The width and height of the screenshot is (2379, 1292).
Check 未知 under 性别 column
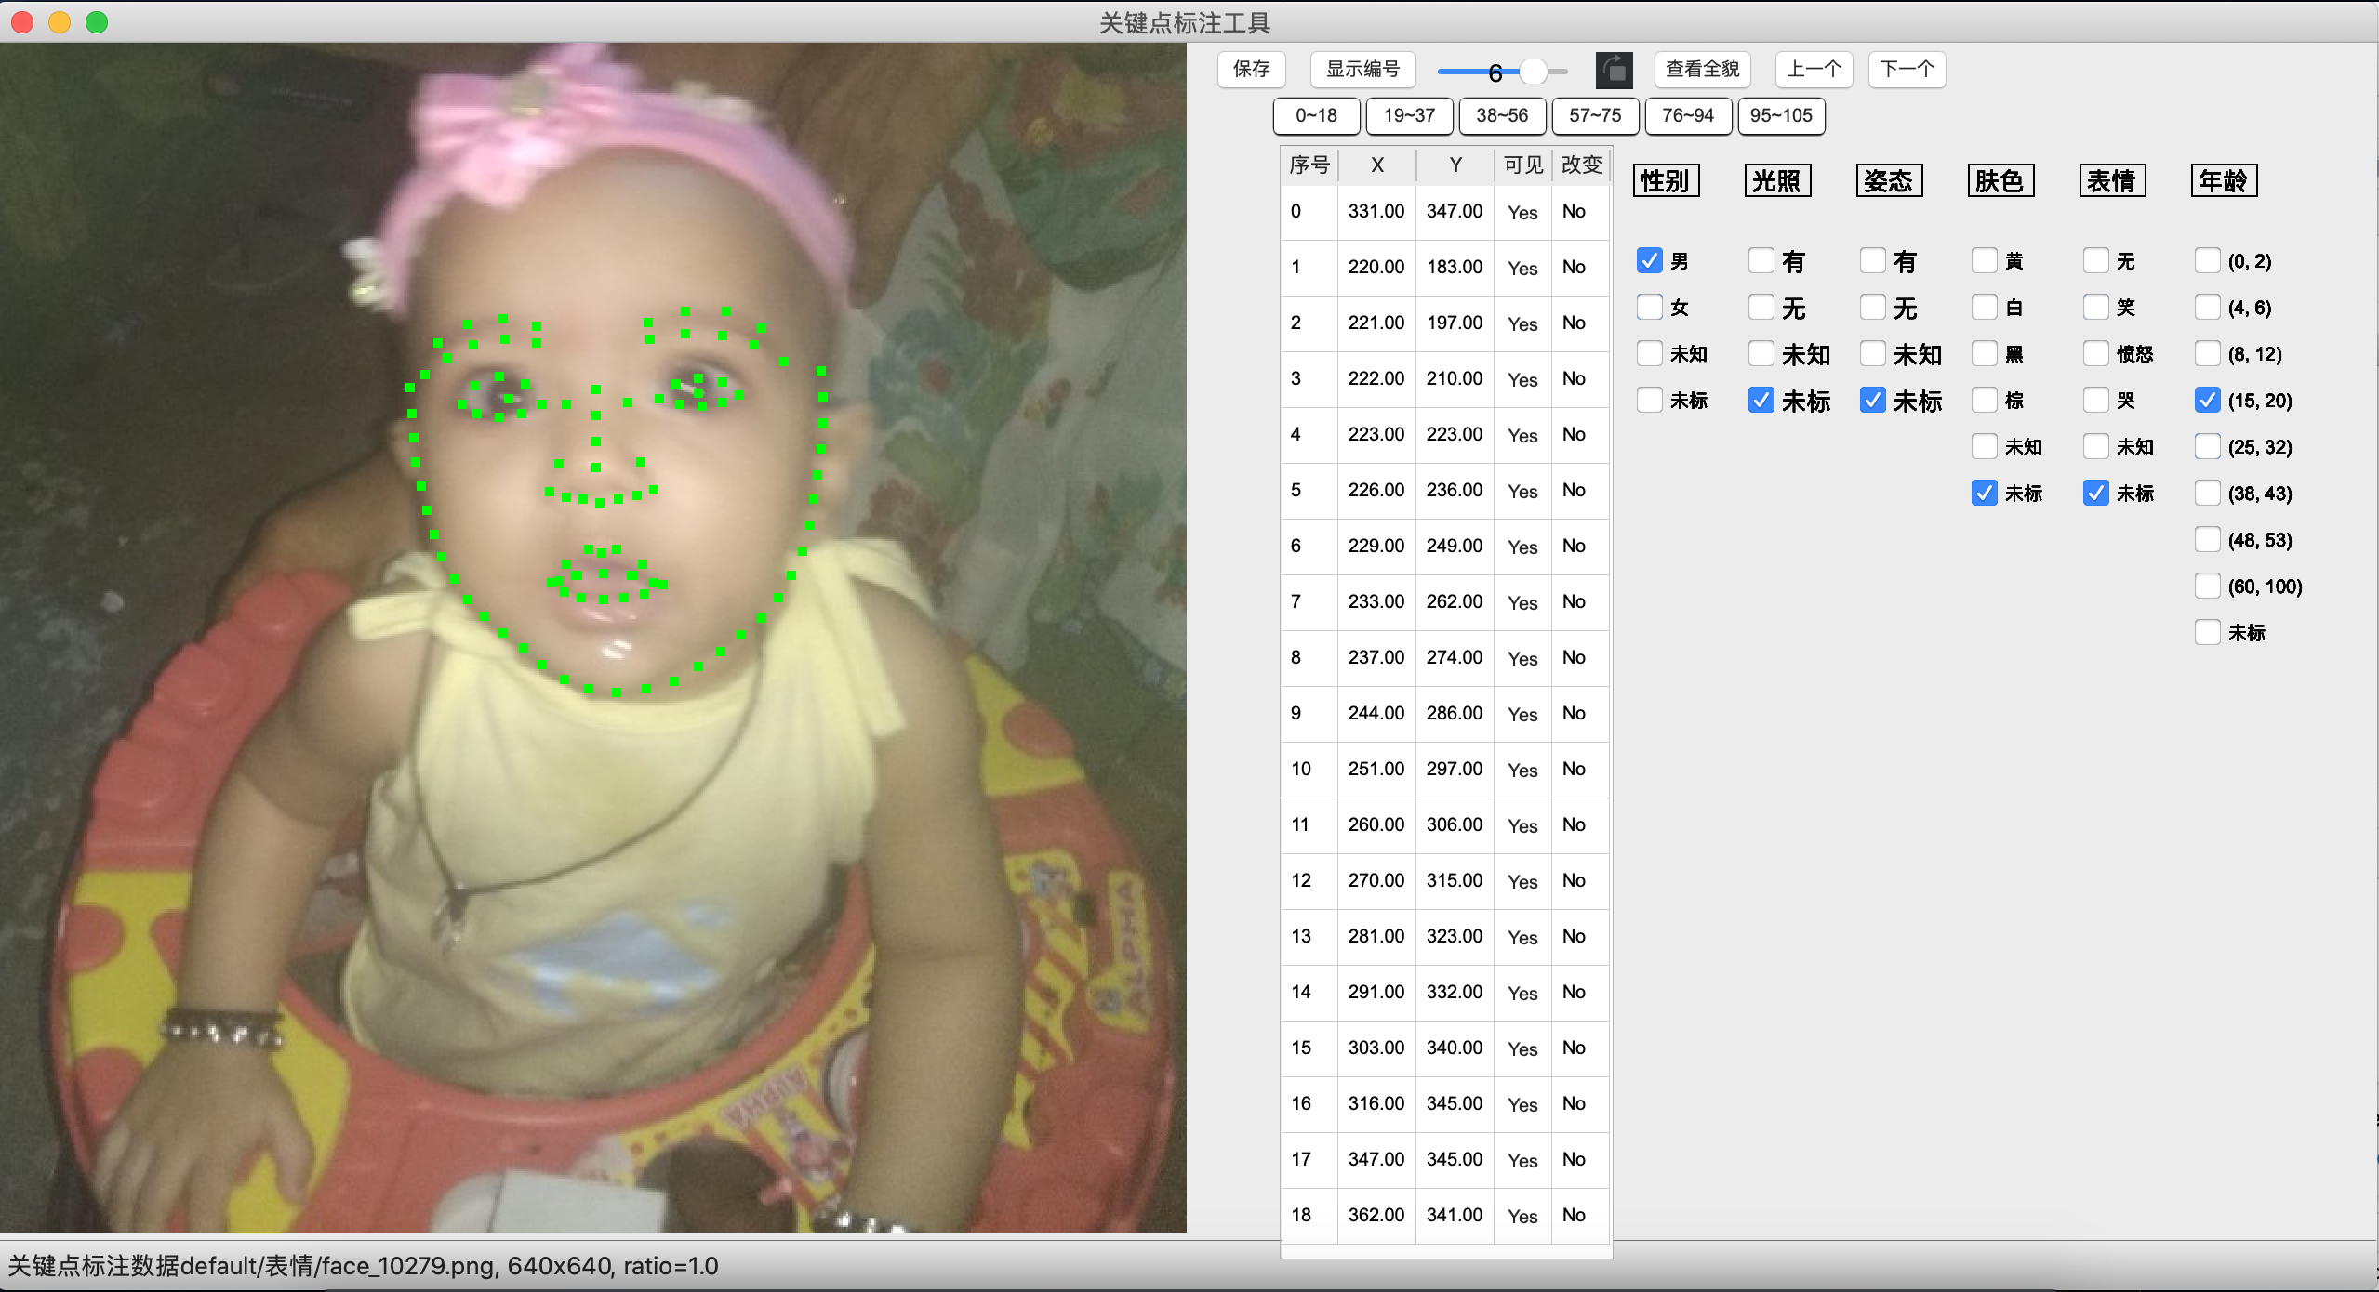pyautogui.click(x=1649, y=353)
